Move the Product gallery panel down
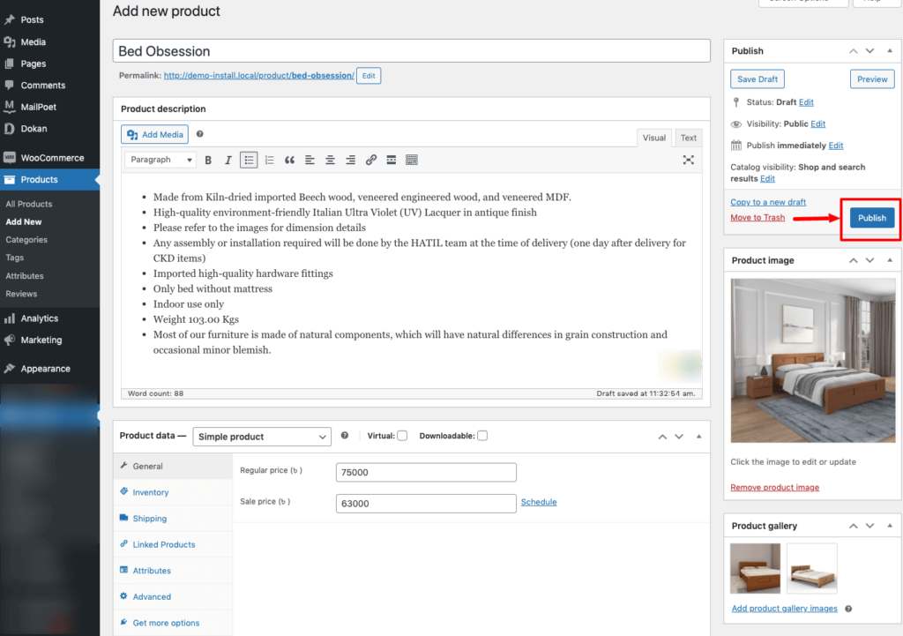Viewport: 903px width, 636px height. click(x=869, y=526)
